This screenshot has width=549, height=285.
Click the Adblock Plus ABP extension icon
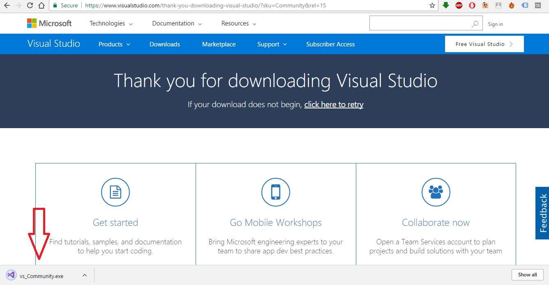(459, 5)
